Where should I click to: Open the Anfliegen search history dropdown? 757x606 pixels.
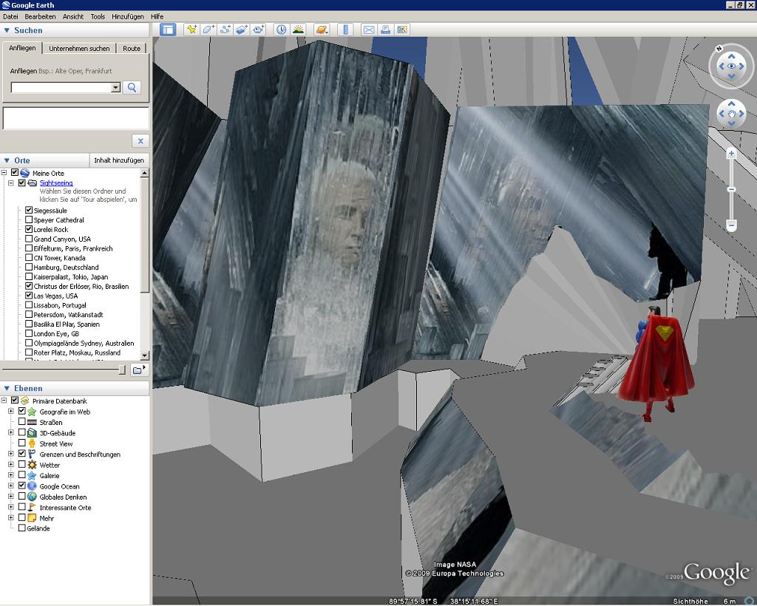pyautogui.click(x=115, y=87)
